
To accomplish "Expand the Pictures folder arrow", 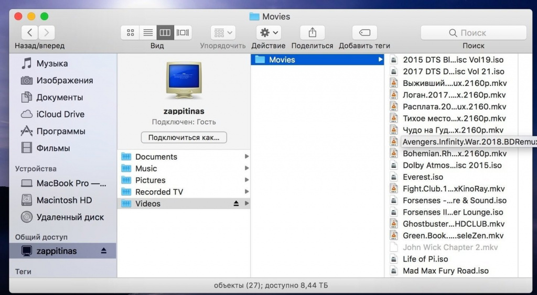I will click(x=246, y=180).
